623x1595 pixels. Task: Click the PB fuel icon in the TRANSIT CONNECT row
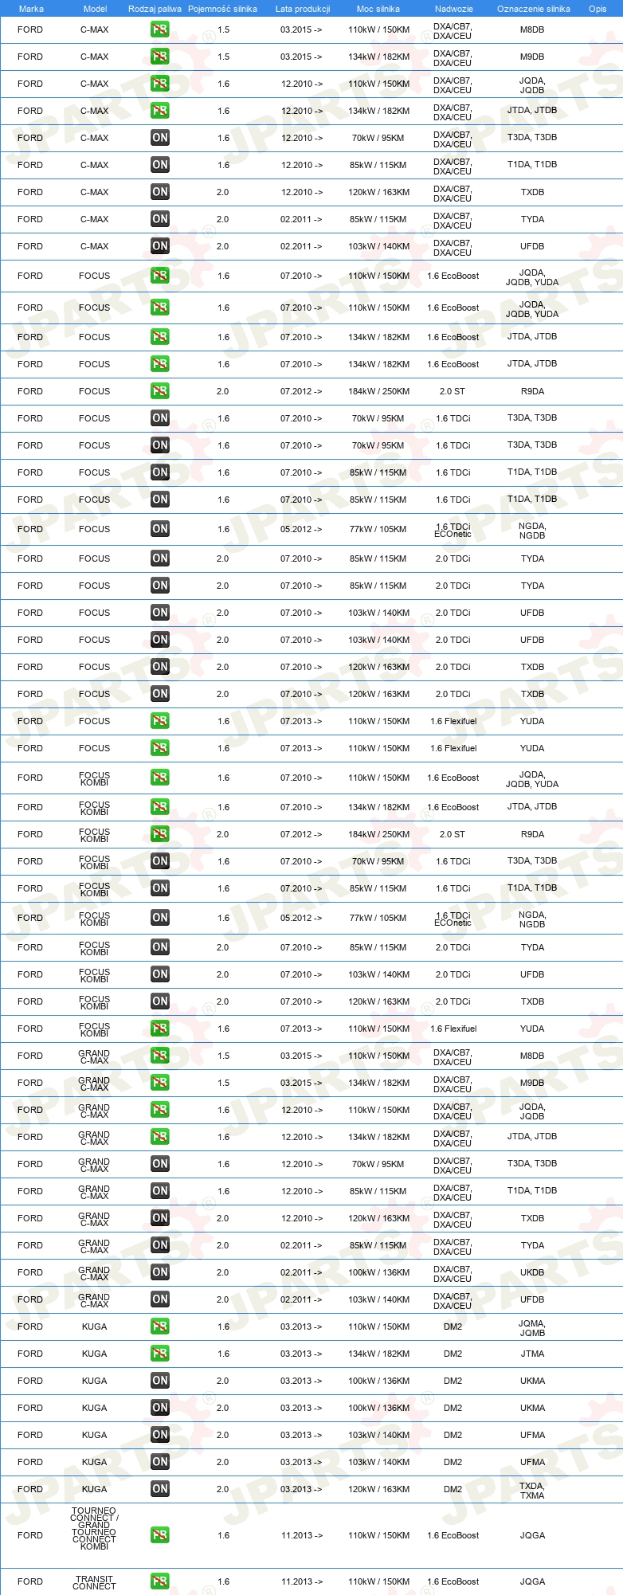pos(160,1581)
